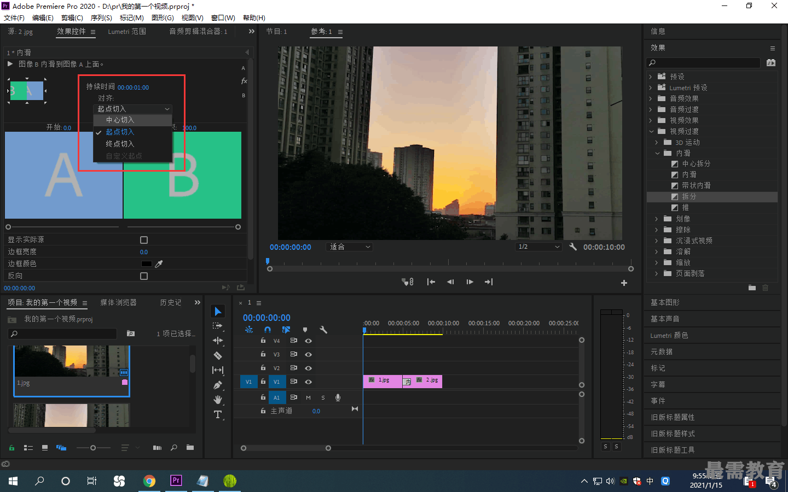Screen dimensions: 788x492
Task: Create new custom bin in Effects panel
Action: coord(752,288)
